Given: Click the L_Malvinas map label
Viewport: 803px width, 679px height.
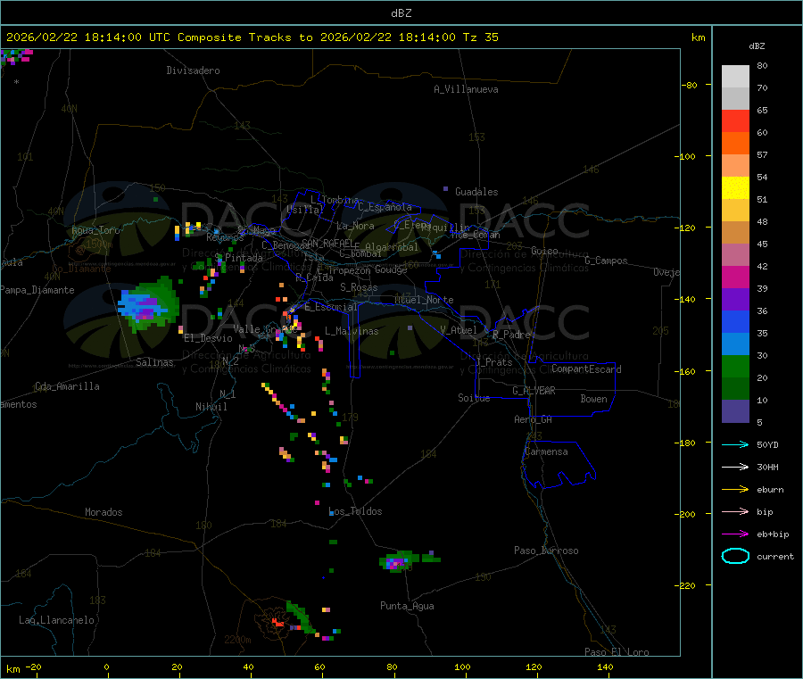Looking at the screenshot, I should pyautogui.click(x=352, y=332).
